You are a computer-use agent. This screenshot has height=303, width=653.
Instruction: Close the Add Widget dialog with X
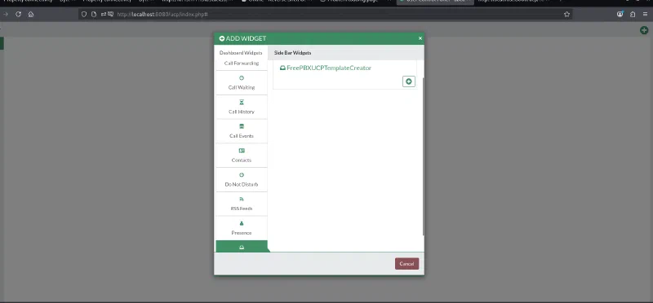tap(420, 38)
